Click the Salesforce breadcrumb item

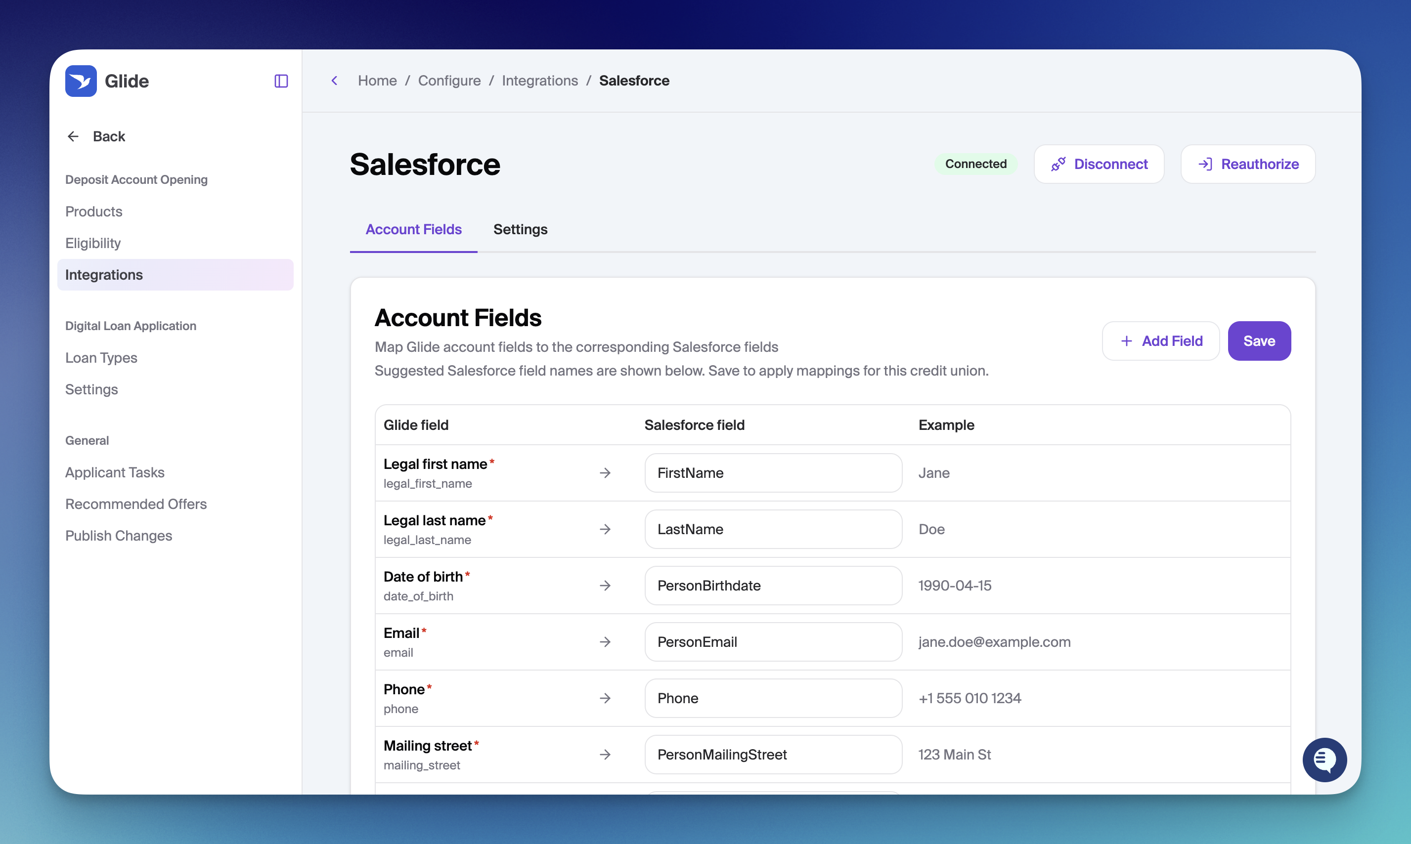(x=634, y=81)
